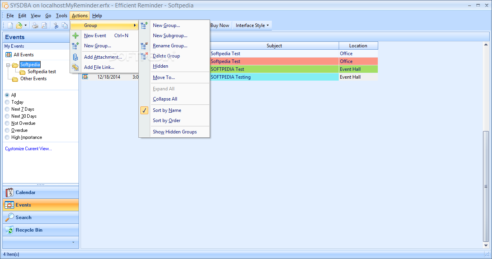This screenshot has width=492, height=259.
Task: Click the Events pane icon
Action: coord(9,205)
